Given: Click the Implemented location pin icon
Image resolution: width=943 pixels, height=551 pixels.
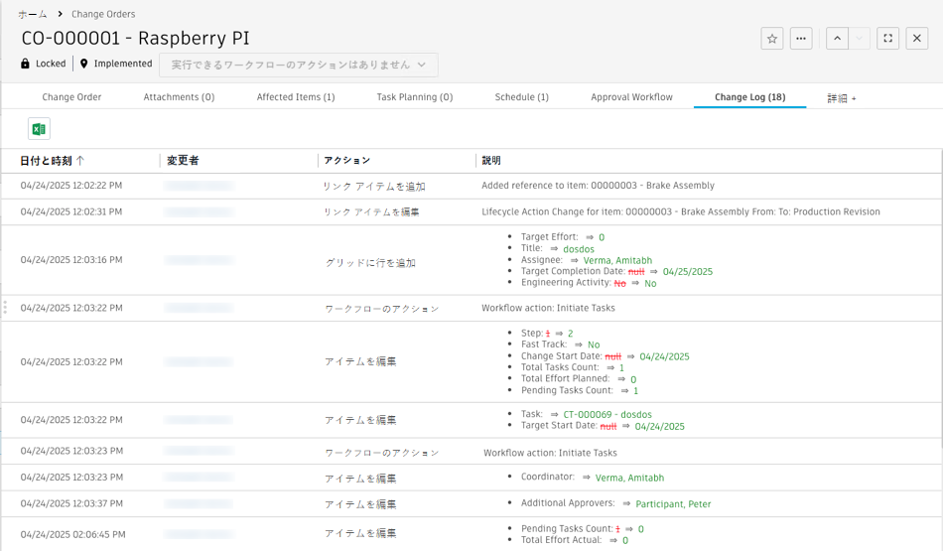Looking at the screenshot, I should [84, 64].
